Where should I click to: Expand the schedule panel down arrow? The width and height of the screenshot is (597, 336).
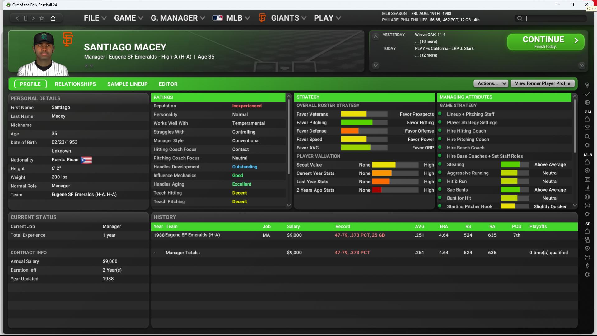click(375, 65)
